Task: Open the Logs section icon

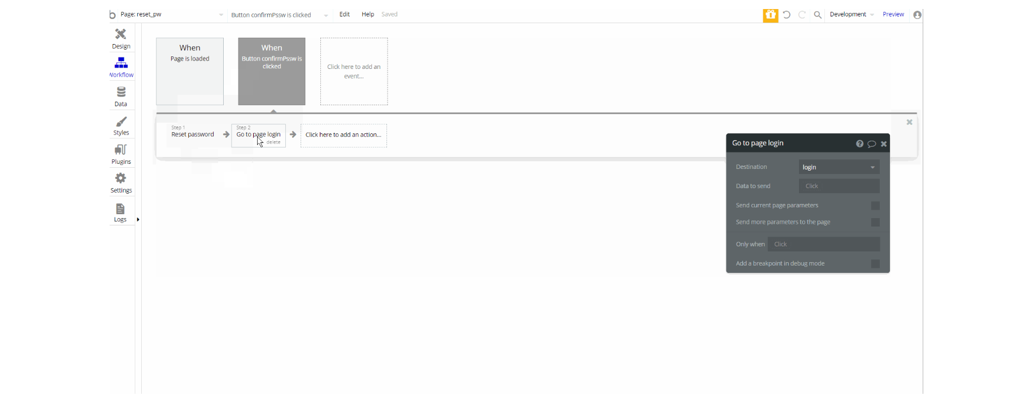Action: point(120,208)
